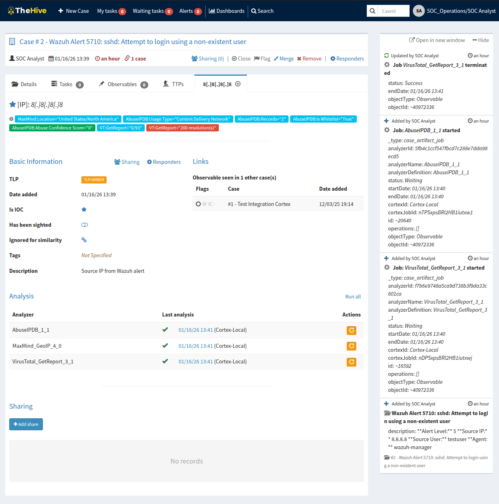Focus the CaseId input field

click(x=394, y=11)
